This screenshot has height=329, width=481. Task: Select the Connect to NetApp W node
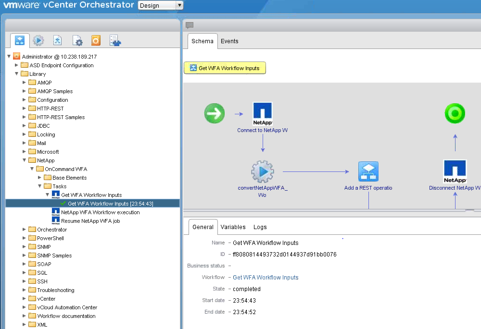pyautogui.click(x=262, y=114)
